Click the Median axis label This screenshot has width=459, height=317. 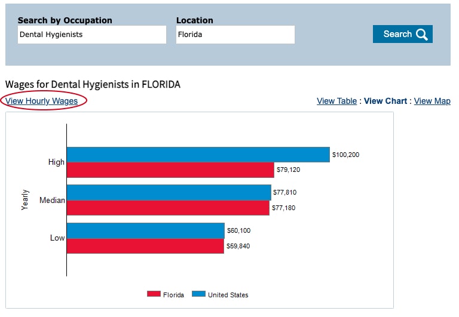[x=52, y=200]
